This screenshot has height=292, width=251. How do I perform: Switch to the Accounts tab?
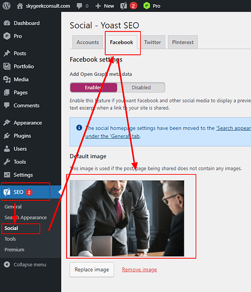pyautogui.click(x=88, y=42)
